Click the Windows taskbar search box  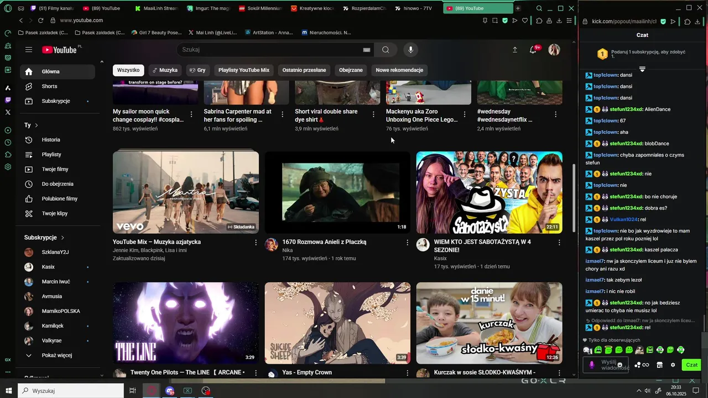click(71, 391)
